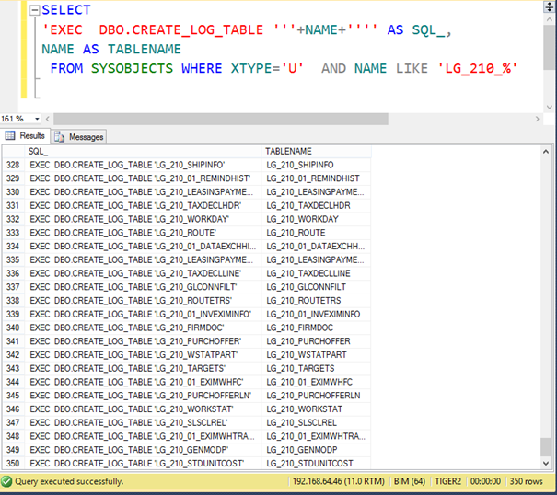Screen dimensions: 557x495
Task: Click the EXEC statement for LG_210_FIRMDOC
Action: pos(143,328)
